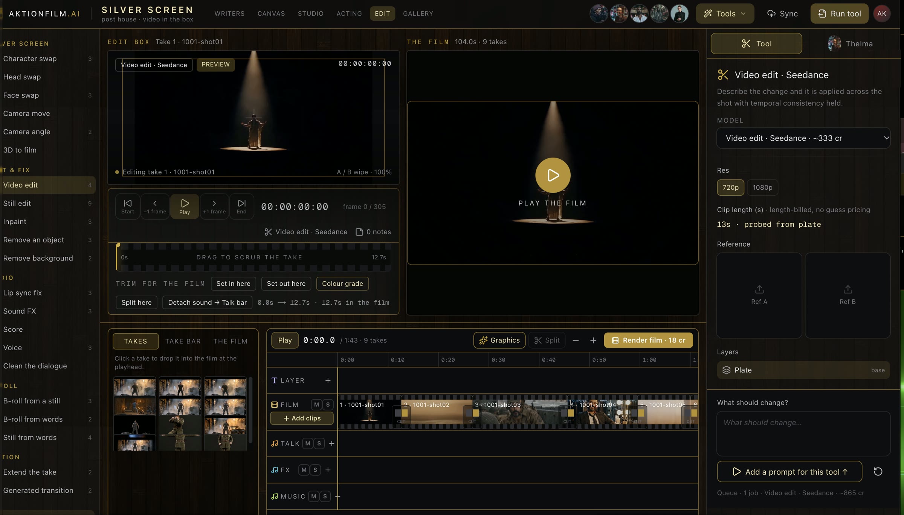Click the big Play the Film button
904x515 pixels.
(x=553, y=175)
